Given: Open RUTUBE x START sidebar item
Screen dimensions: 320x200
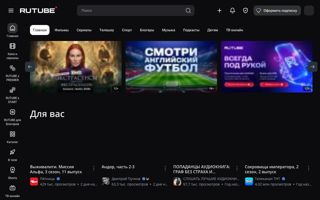Looking at the screenshot, I should pyautogui.click(x=12, y=95).
